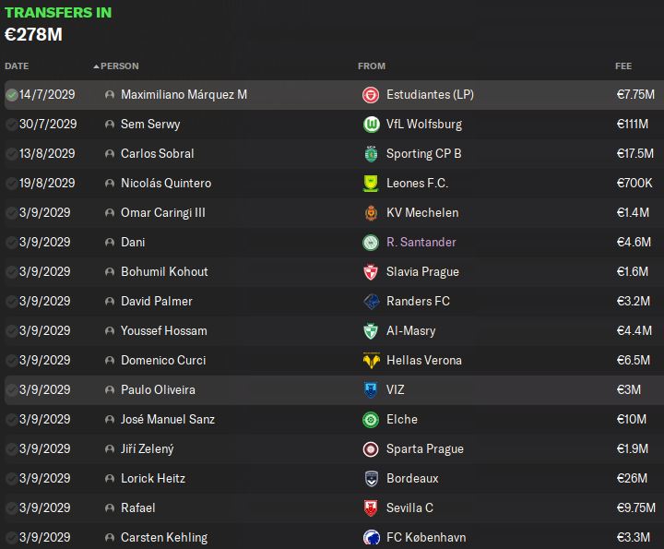The width and height of the screenshot is (664, 549).
Task: Sort transfers by the DATE column
Action: tap(17, 66)
